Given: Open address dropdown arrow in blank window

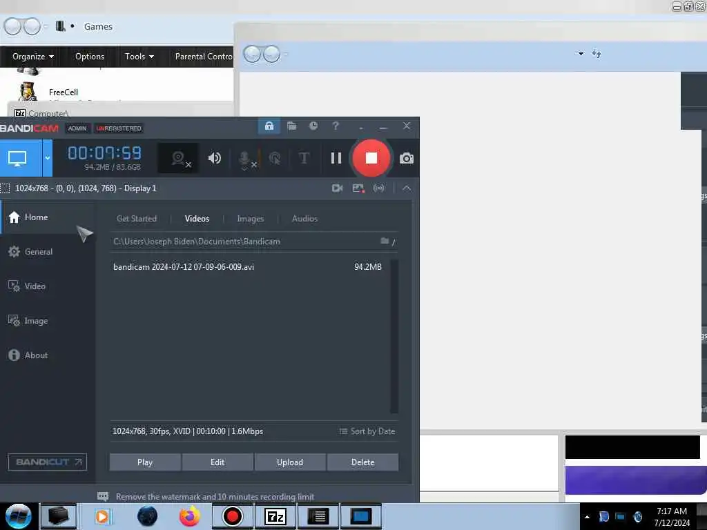Looking at the screenshot, I should click(580, 54).
